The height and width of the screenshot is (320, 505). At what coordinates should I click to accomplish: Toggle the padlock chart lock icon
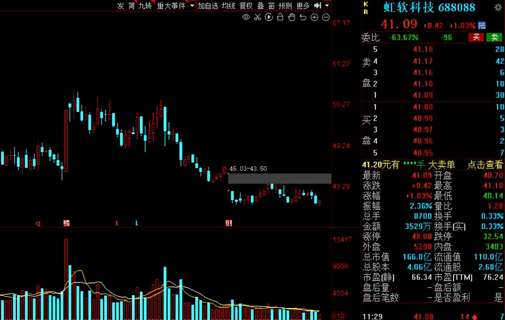(280, 17)
